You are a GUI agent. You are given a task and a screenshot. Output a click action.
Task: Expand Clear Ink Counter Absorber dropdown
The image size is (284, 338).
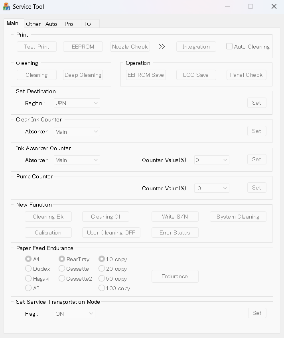(x=77, y=131)
